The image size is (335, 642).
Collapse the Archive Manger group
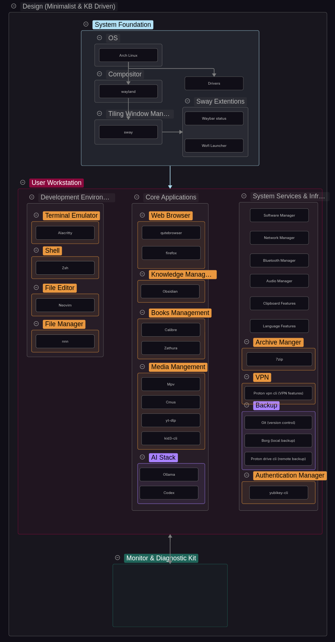pyautogui.click(x=246, y=342)
